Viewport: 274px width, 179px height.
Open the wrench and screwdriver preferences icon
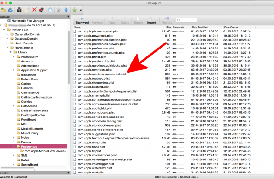pyautogui.click(x=59, y=10)
